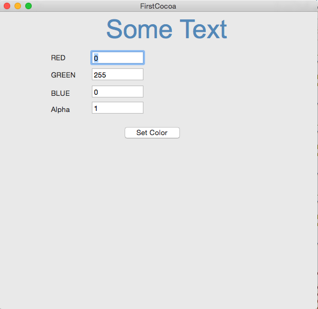Close the FirstCocoa window with red button
Viewport: 318px width, 309px height.
pyautogui.click(x=7, y=6)
